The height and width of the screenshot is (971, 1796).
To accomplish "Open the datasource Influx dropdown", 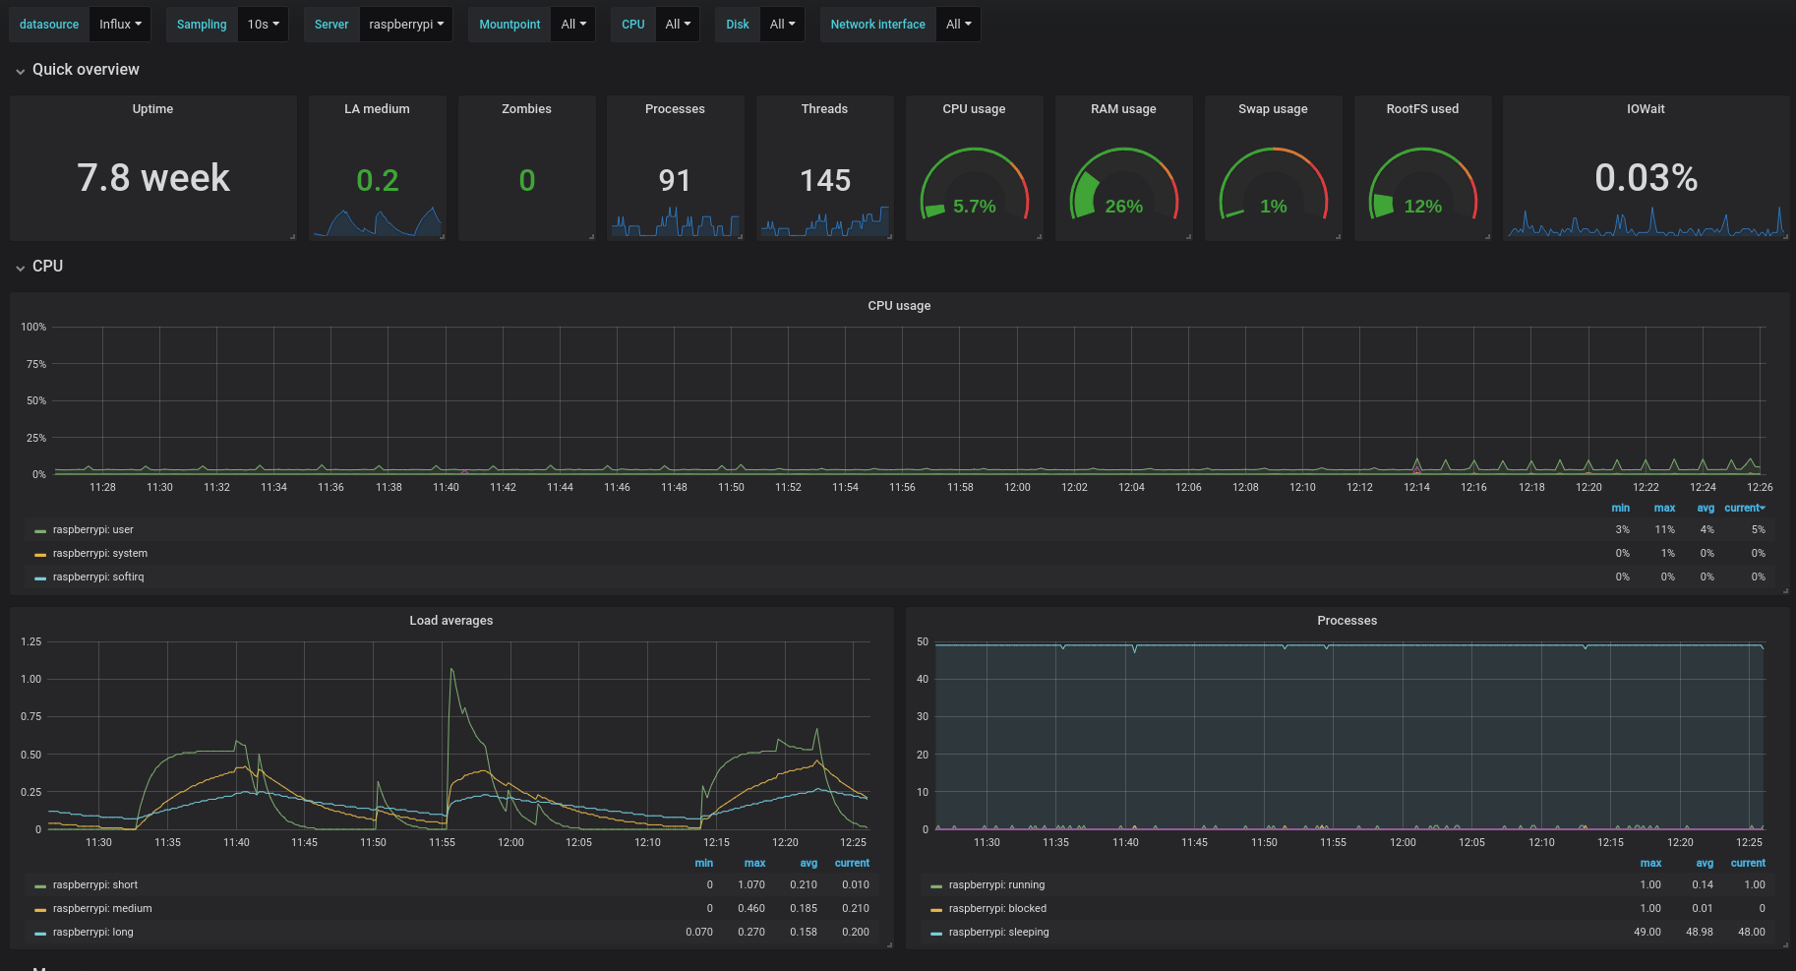I will click(x=120, y=25).
